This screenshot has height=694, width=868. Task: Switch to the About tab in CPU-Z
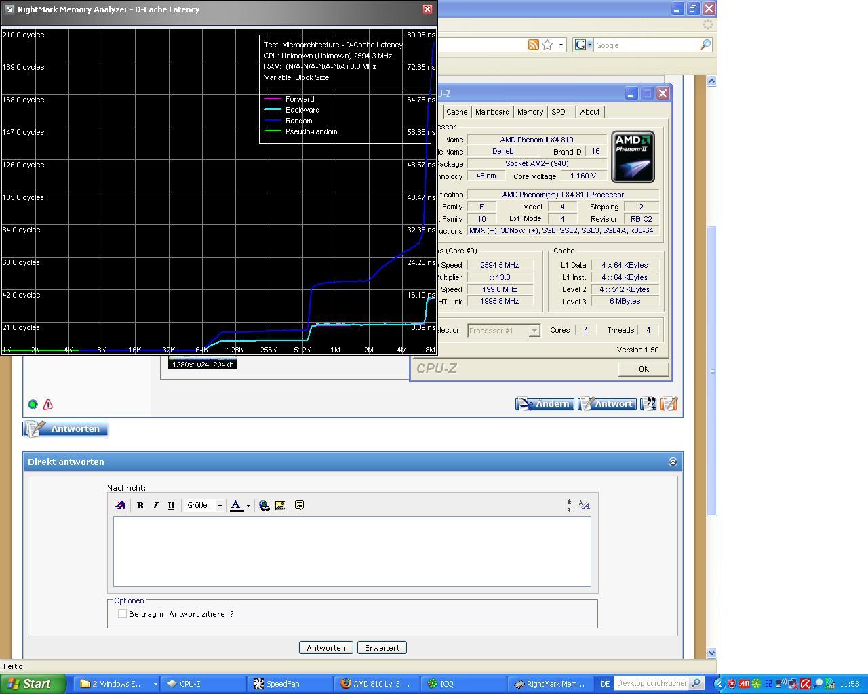tap(590, 112)
